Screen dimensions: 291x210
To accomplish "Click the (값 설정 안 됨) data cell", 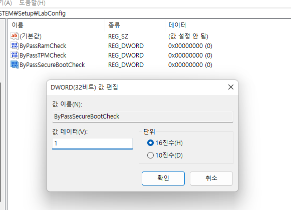I will click(x=188, y=36).
